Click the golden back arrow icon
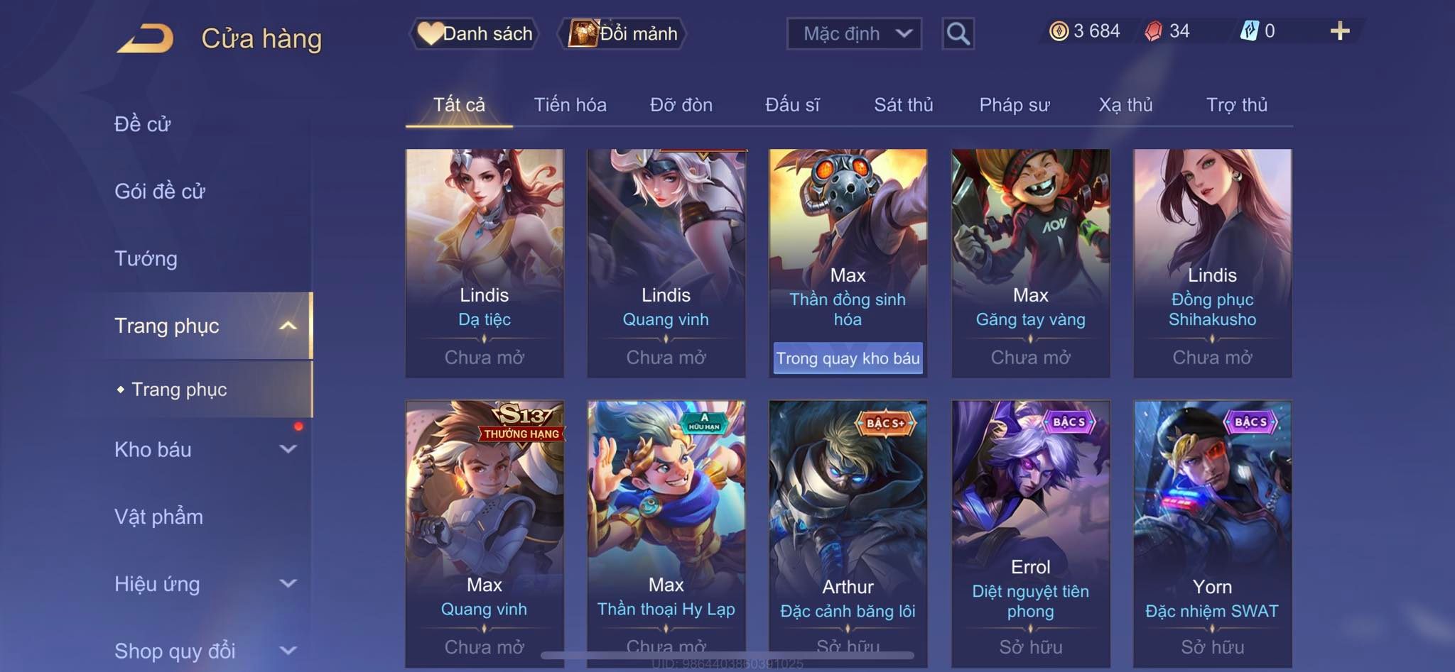 [146, 38]
